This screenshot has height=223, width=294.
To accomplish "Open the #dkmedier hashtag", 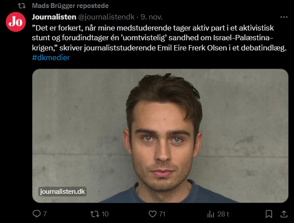I will (51, 58).
